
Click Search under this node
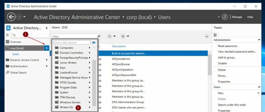232,105
